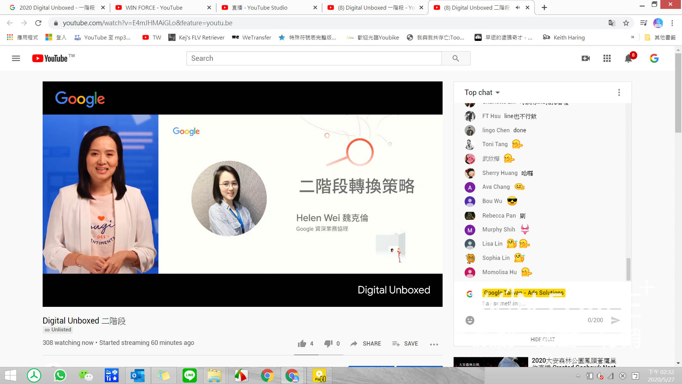Viewport: 682px width, 384px height.
Task: Switch to the WIN FORCE - YouTube tab
Action: (154, 7)
